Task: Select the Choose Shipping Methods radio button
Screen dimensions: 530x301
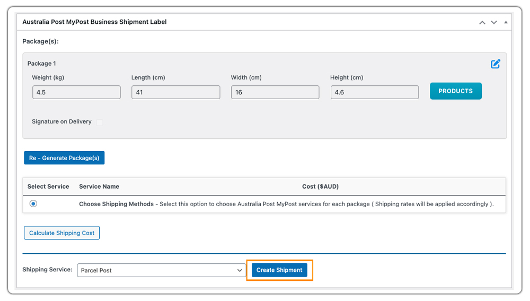Action: 33,203
